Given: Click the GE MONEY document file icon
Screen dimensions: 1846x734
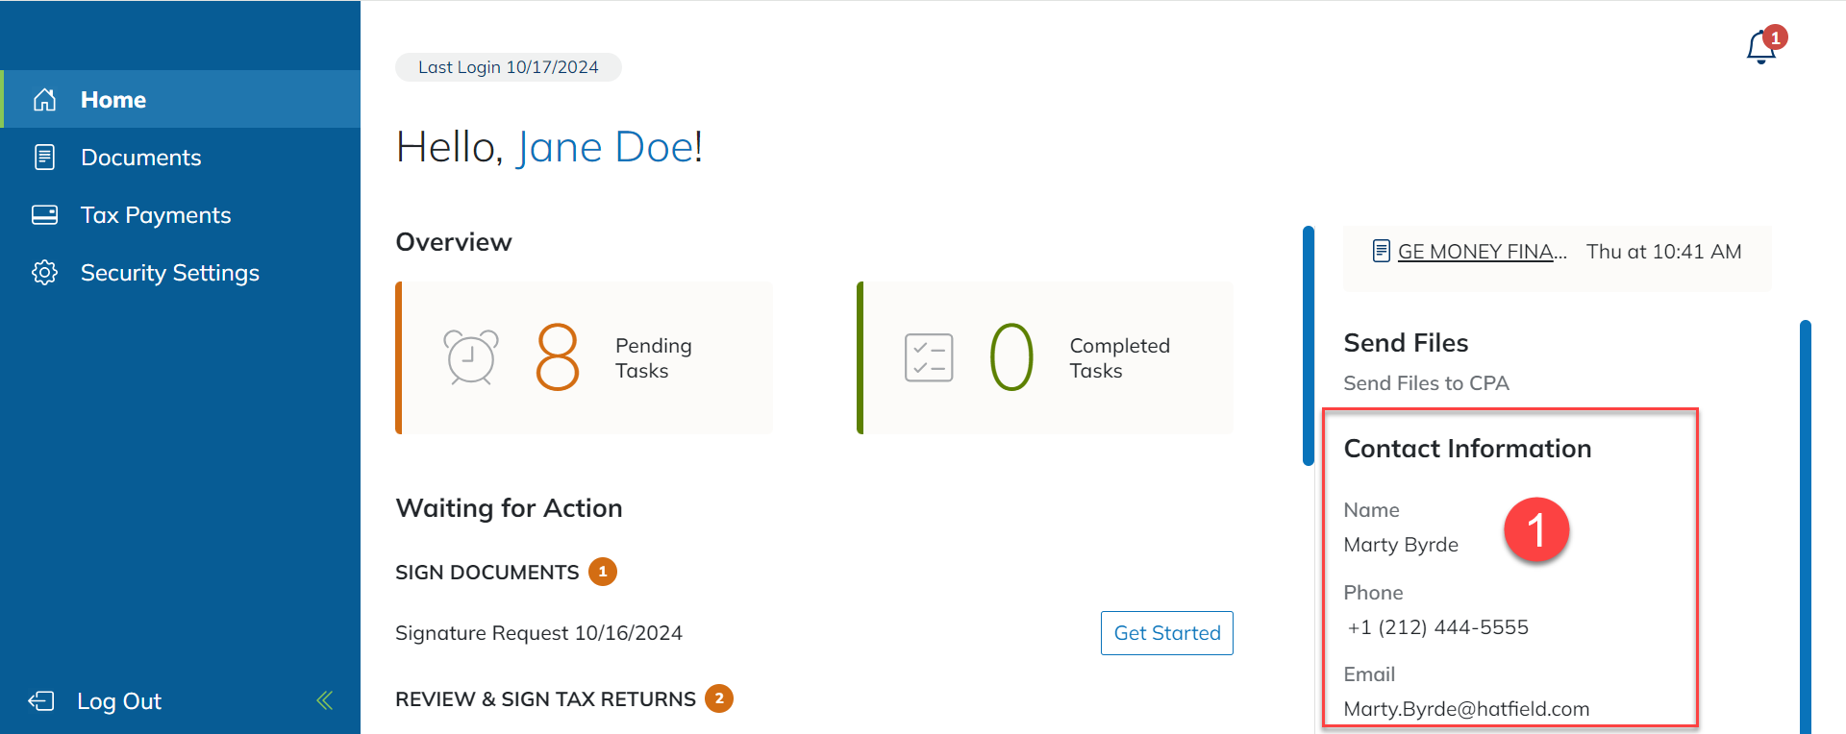Looking at the screenshot, I should 1381,252.
